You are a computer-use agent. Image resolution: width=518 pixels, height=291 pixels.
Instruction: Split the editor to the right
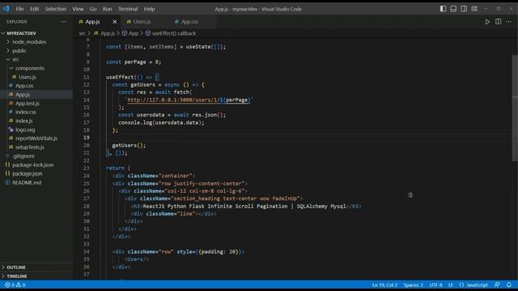pos(498,22)
